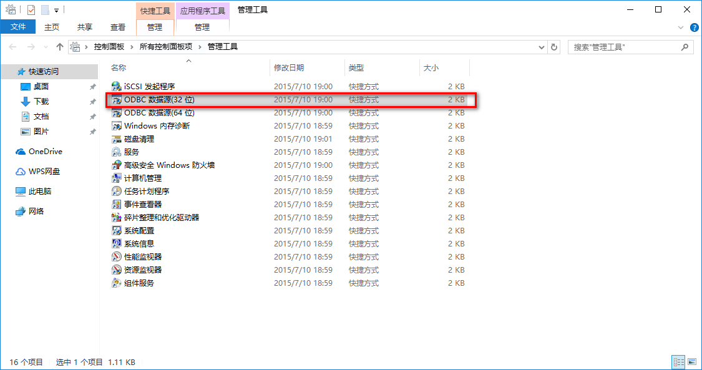
Task: Switch to the 主页 ribbon tab
Action: point(52,27)
